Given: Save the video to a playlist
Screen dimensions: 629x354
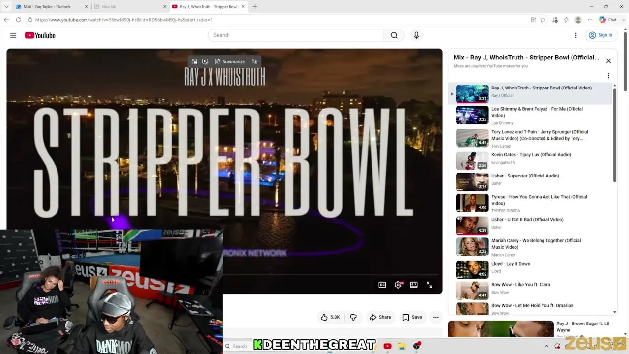Looking at the screenshot, I should [x=412, y=317].
